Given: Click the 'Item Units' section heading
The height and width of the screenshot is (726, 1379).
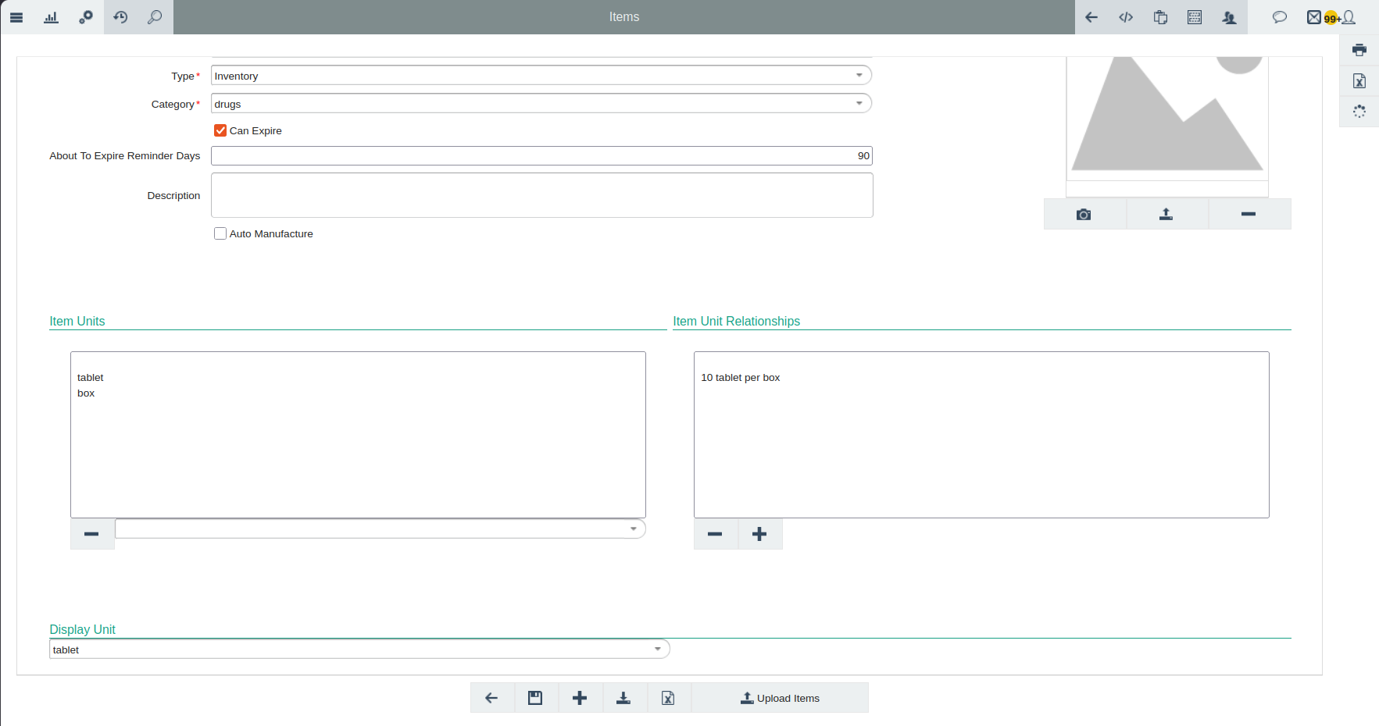Looking at the screenshot, I should 77,321.
